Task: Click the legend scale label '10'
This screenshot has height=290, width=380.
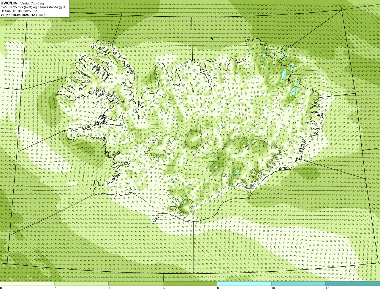Action: [x=273, y=288]
